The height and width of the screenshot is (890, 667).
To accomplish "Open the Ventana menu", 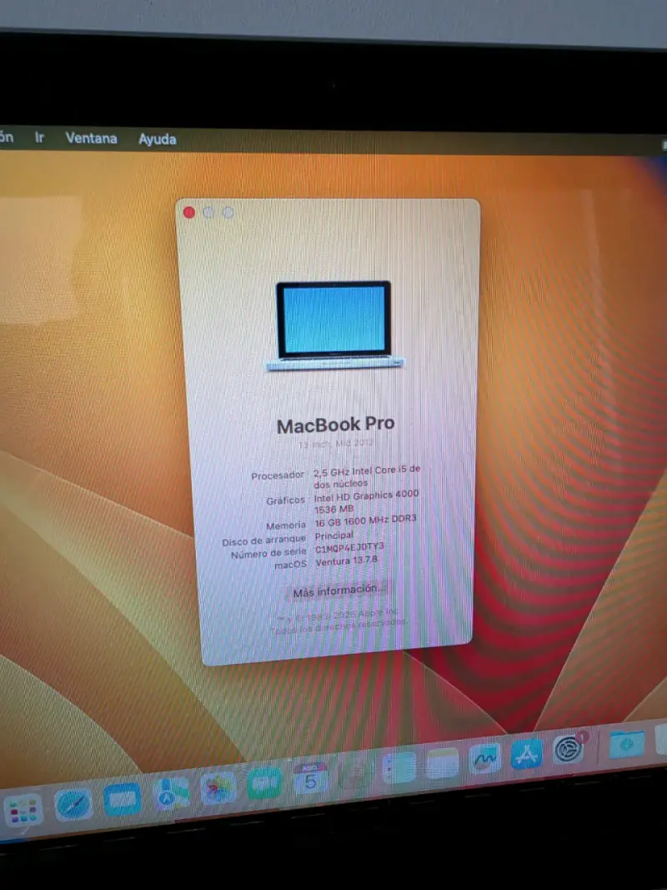I will tap(92, 138).
